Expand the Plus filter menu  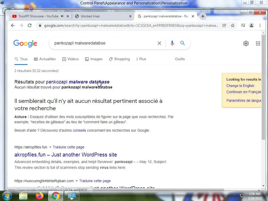tap(141, 59)
